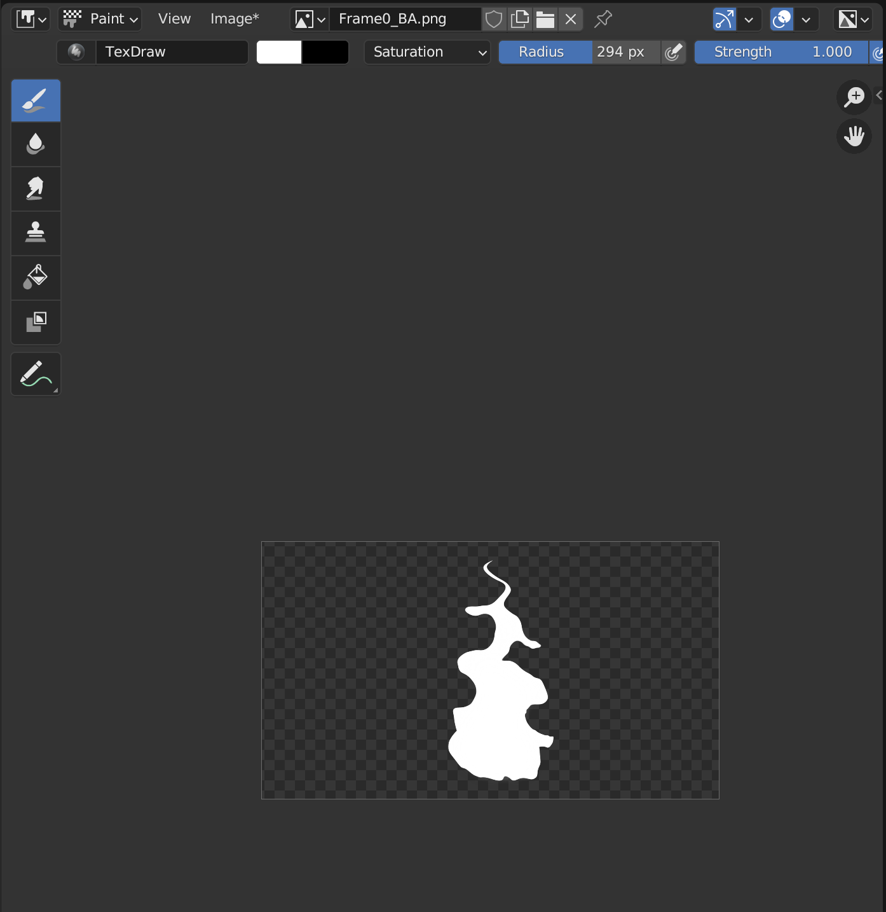Click the TexDraw brush name field

(x=172, y=52)
